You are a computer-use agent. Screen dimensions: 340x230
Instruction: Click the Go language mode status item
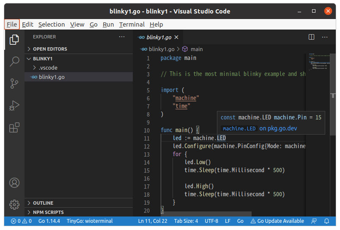[x=240, y=221]
